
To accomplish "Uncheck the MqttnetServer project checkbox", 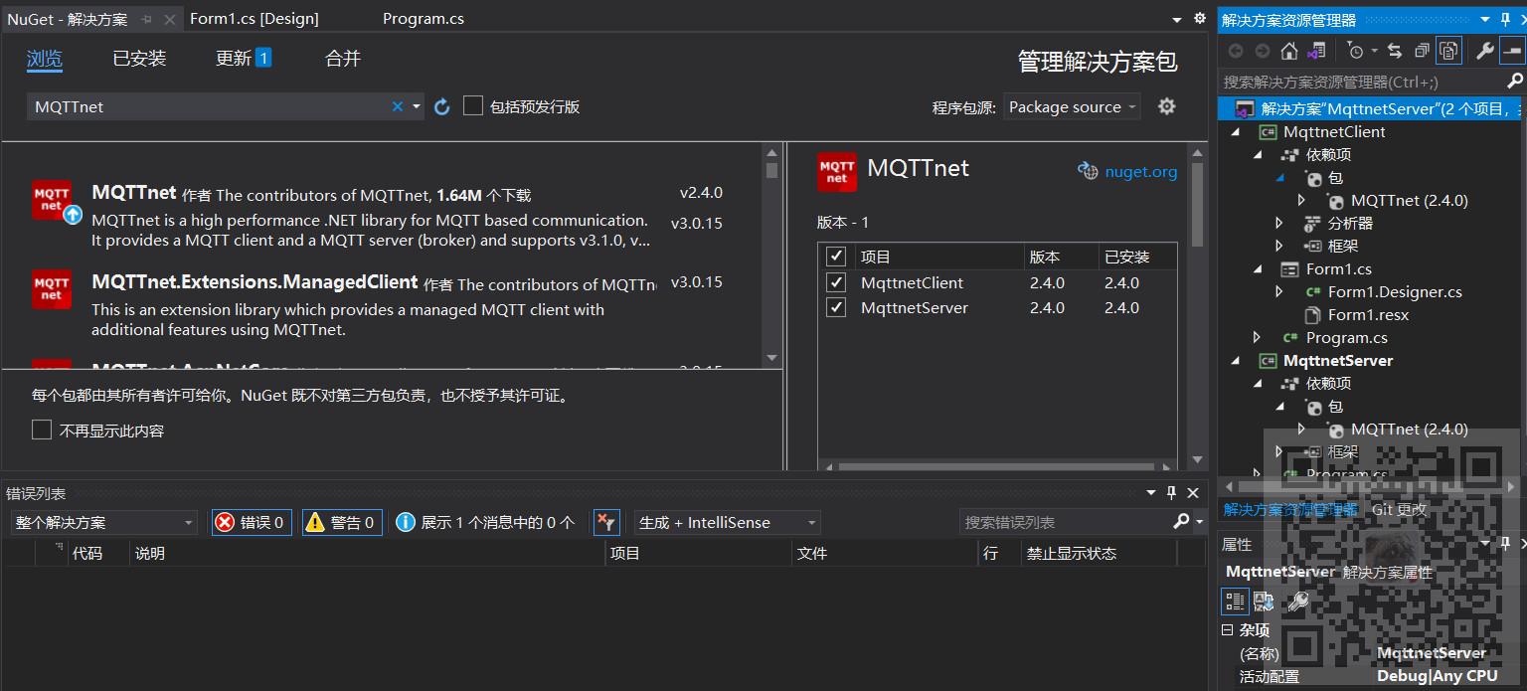I will click(836, 307).
